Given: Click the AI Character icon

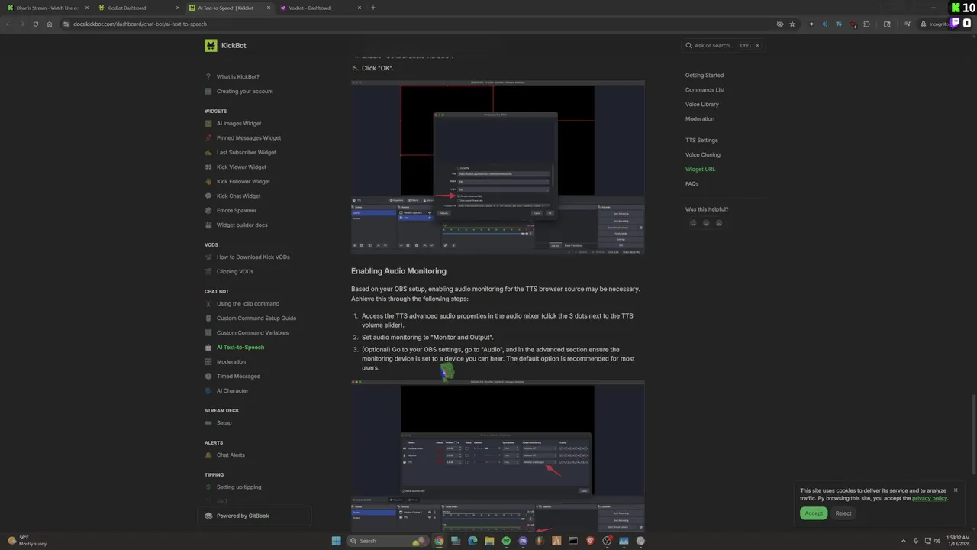Looking at the screenshot, I should pyautogui.click(x=208, y=391).
